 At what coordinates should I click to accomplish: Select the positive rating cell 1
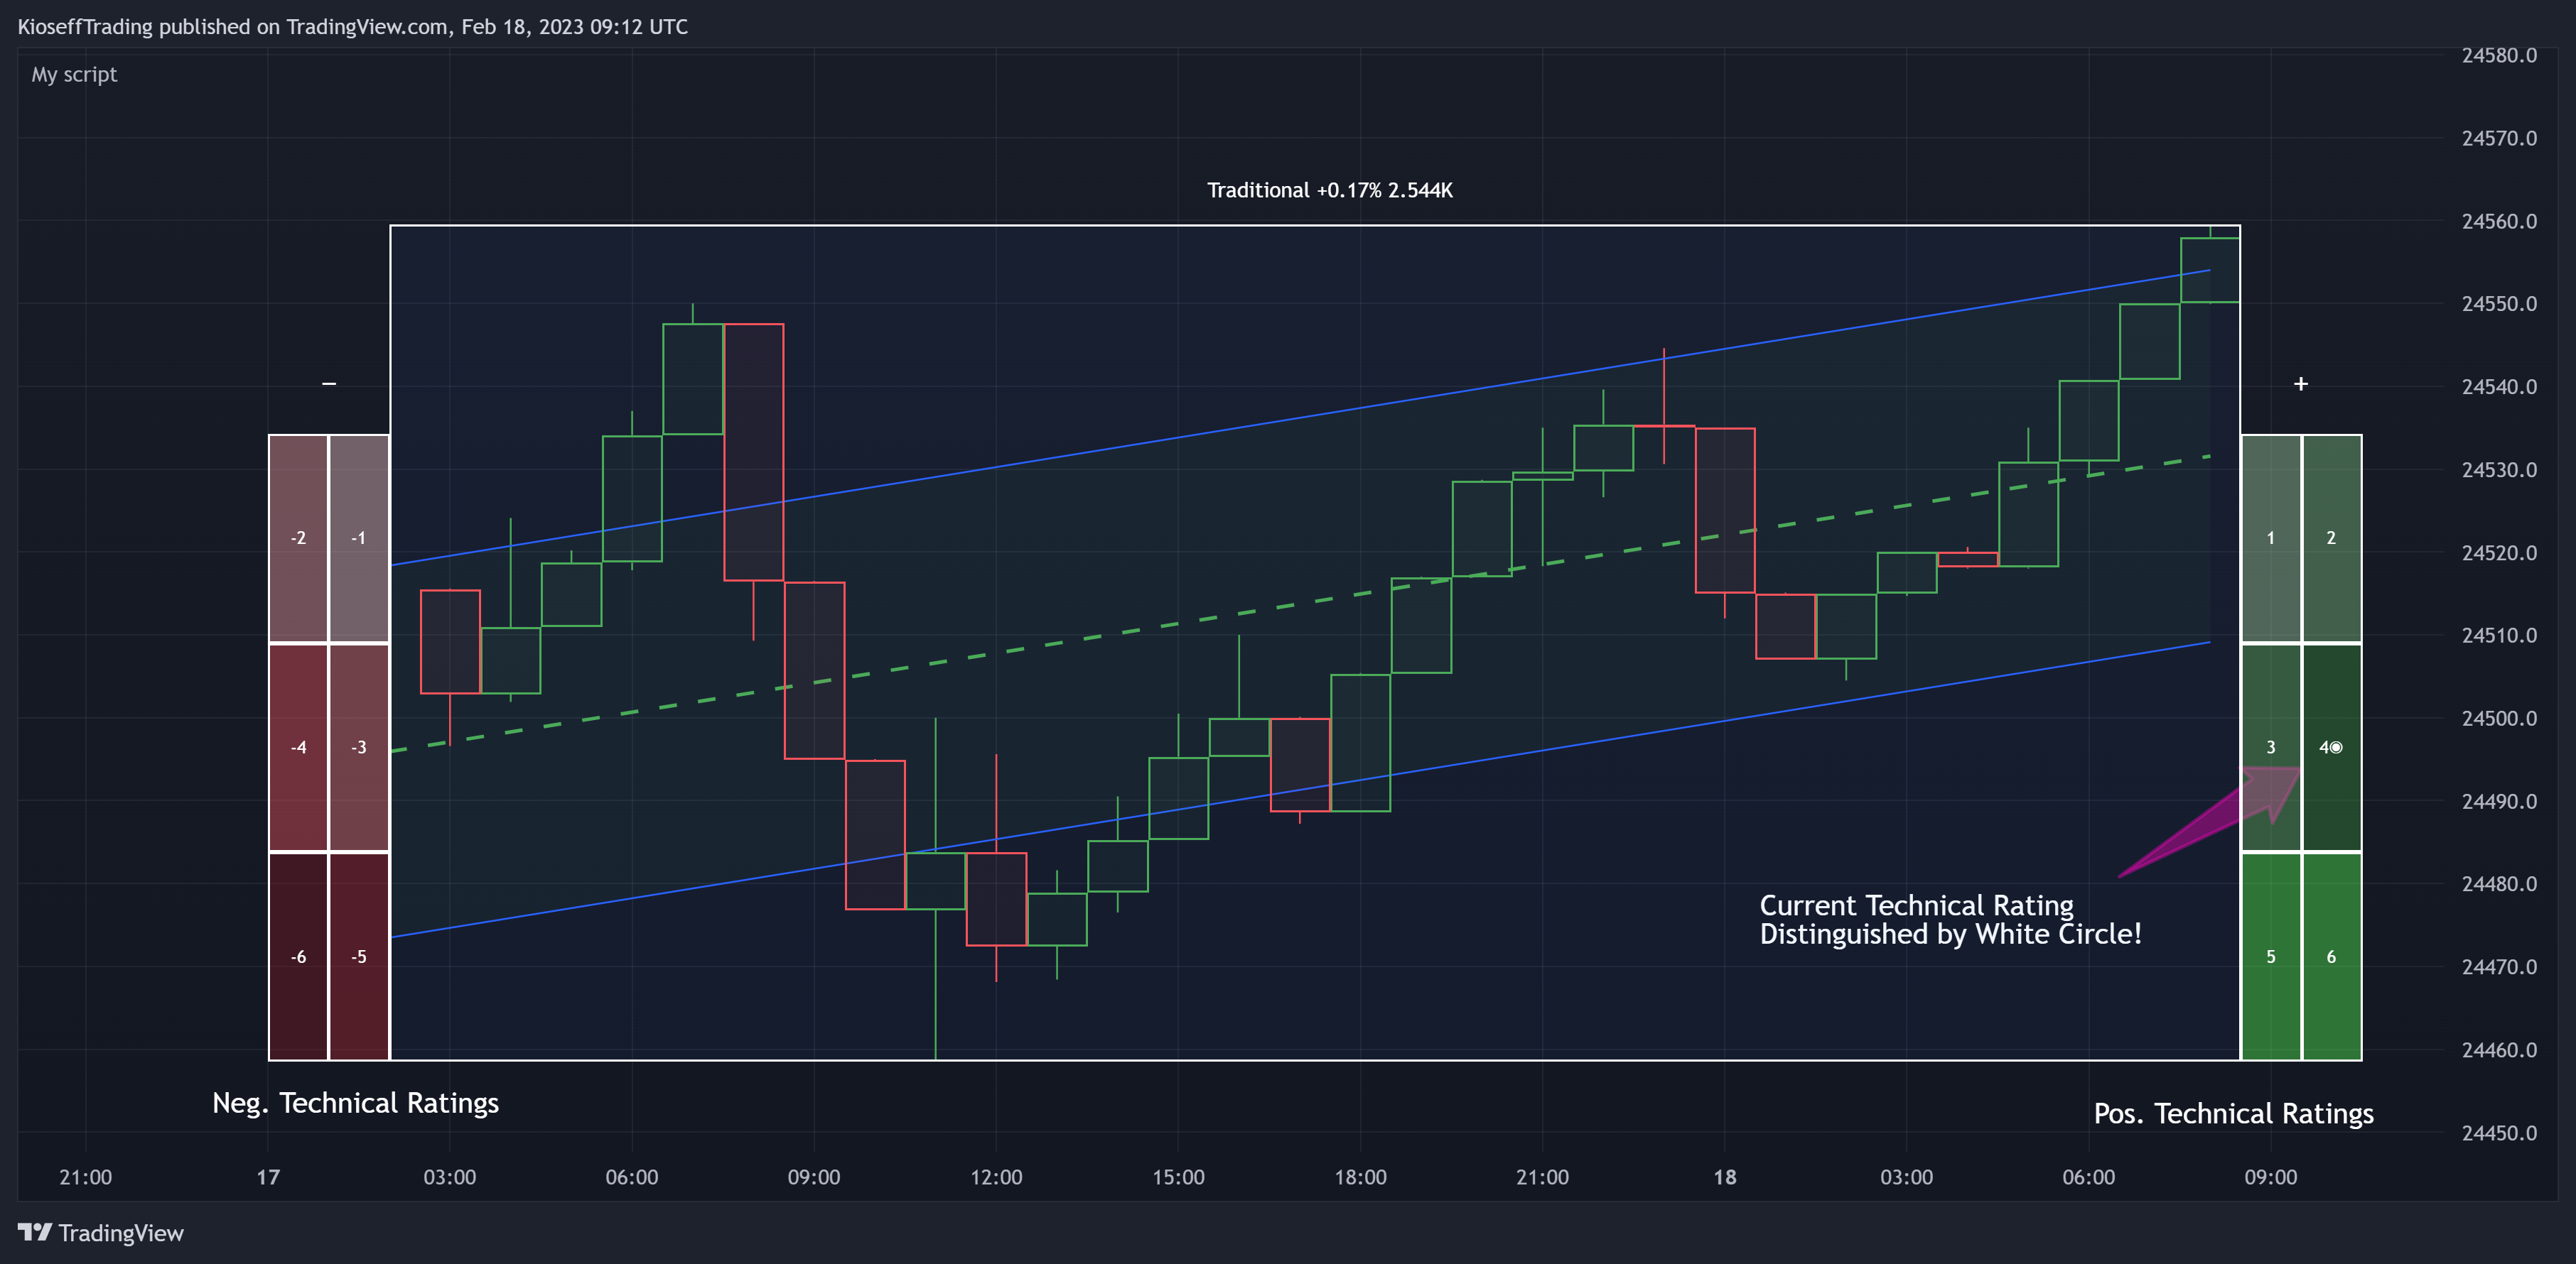2271,538
